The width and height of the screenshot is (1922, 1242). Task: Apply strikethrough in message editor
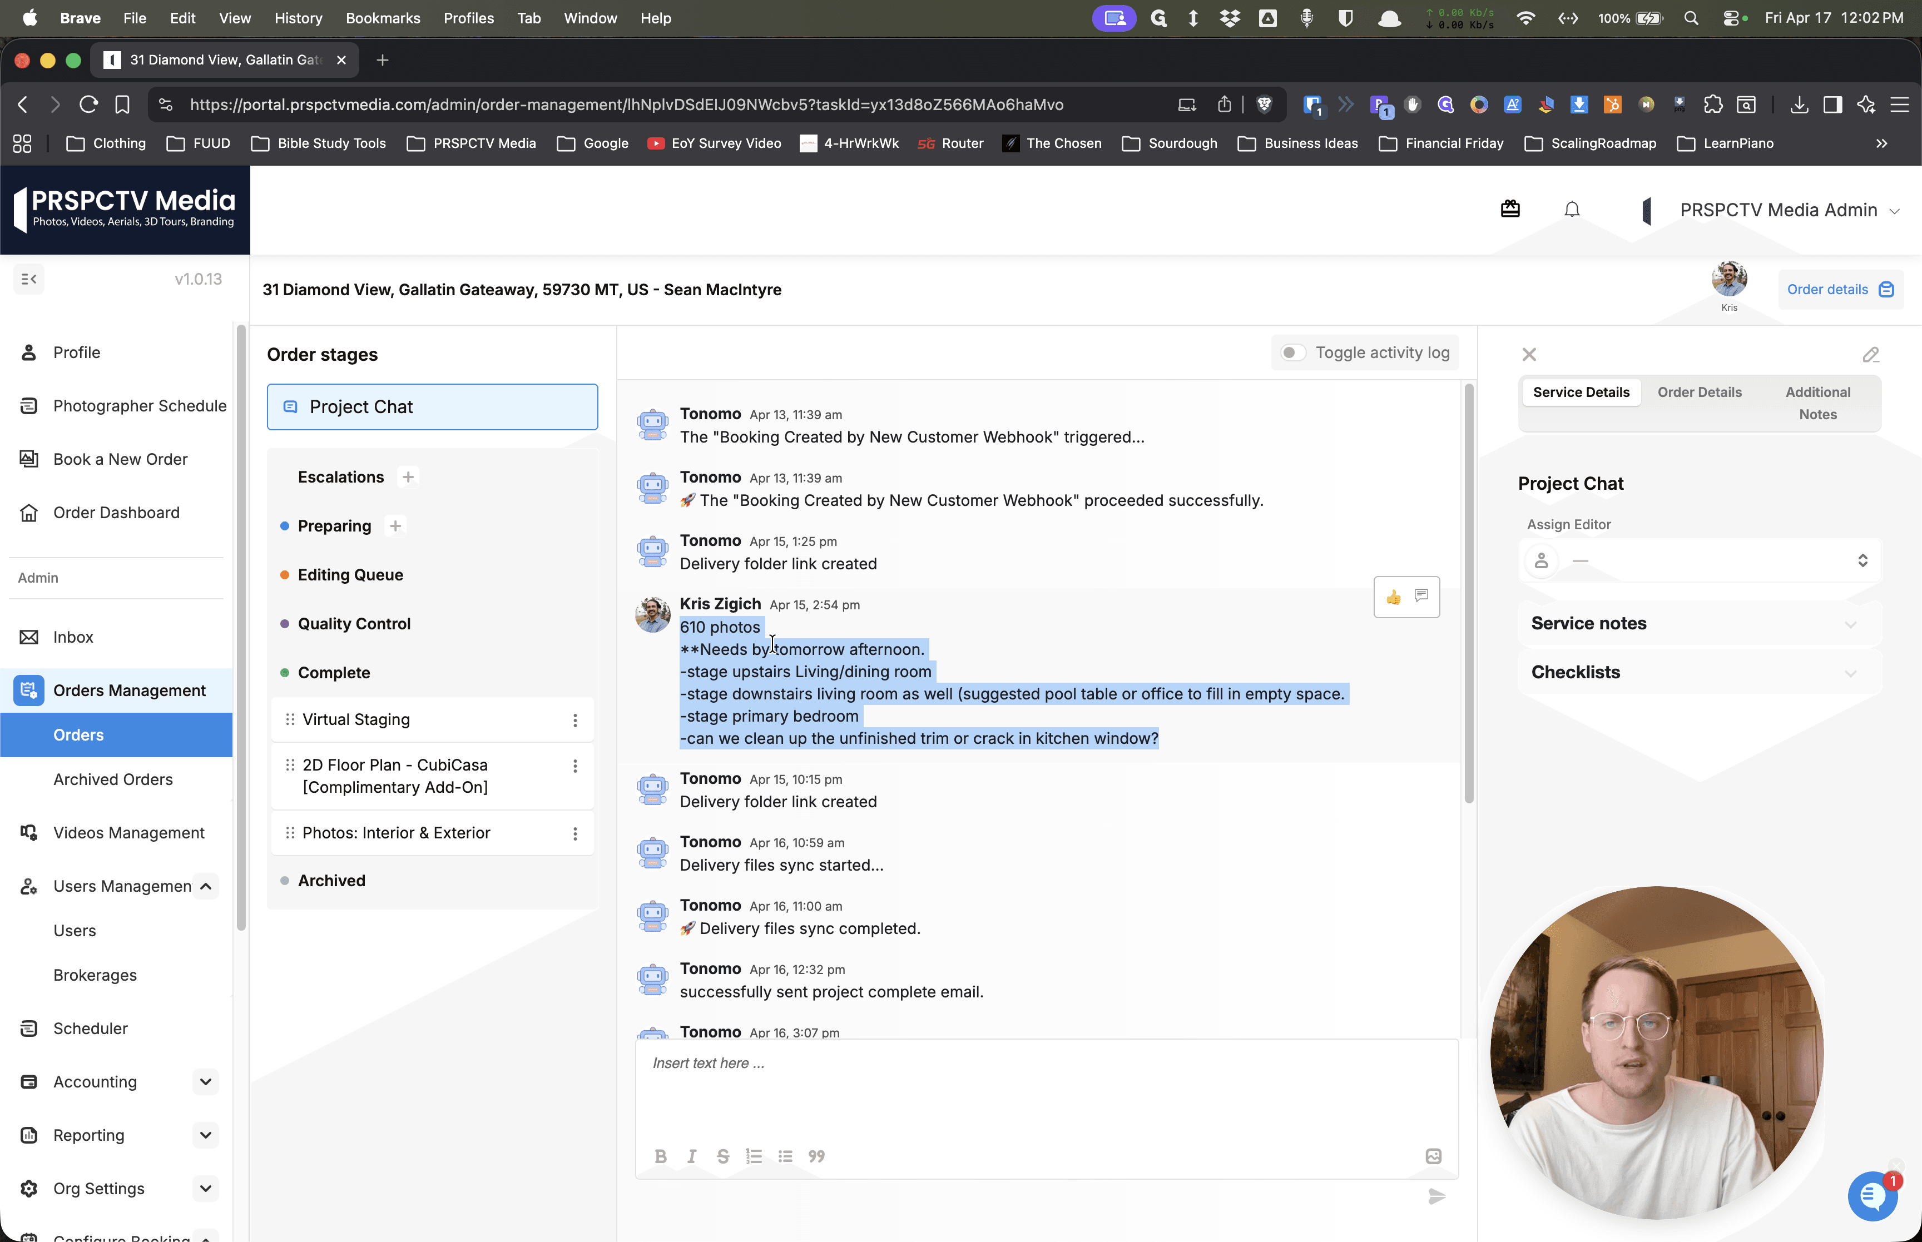[722, 1156]
